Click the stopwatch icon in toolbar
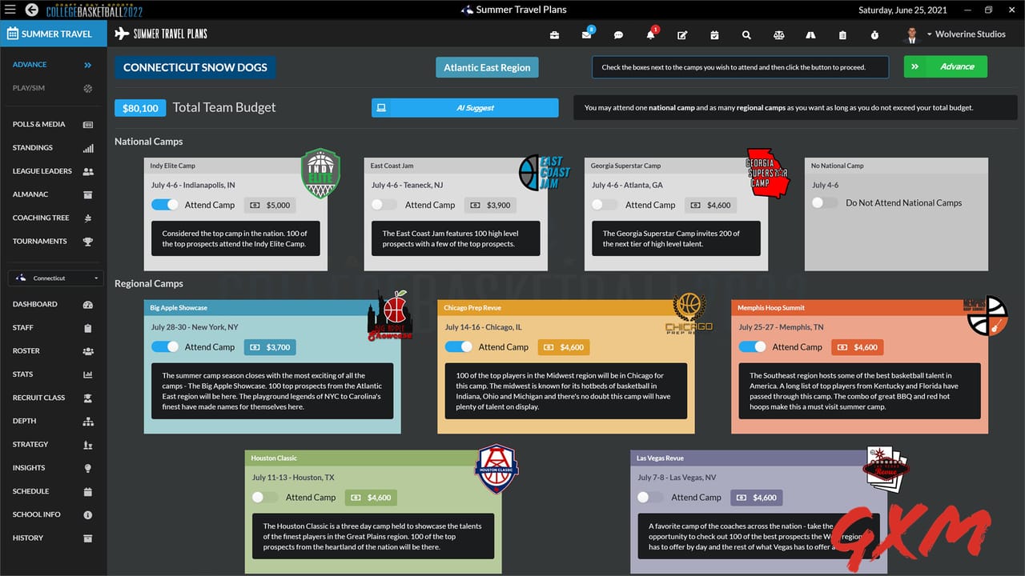Image resolution: width=1025 pixels, height=576 pixels. [874, 35]
